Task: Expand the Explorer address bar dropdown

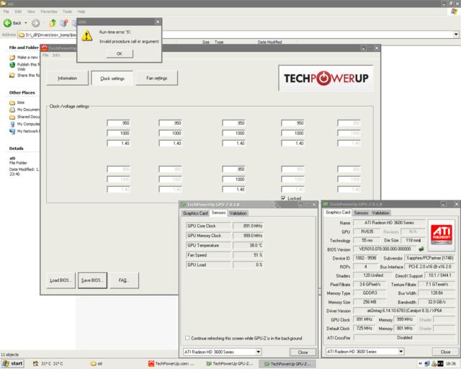Action: [x=456, y=35]
